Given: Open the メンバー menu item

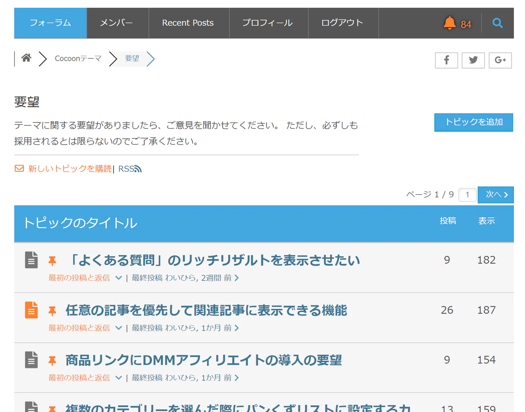Looking at the screenshot, I should [x=118, y=23].
